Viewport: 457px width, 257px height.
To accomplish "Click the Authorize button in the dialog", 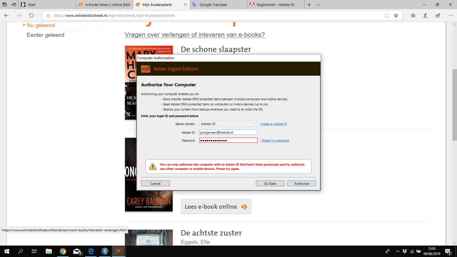I will 301,183.
